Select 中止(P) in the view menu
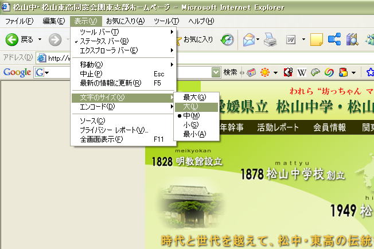374x249 pixels. pyautogui.click(x=123, y=74)
